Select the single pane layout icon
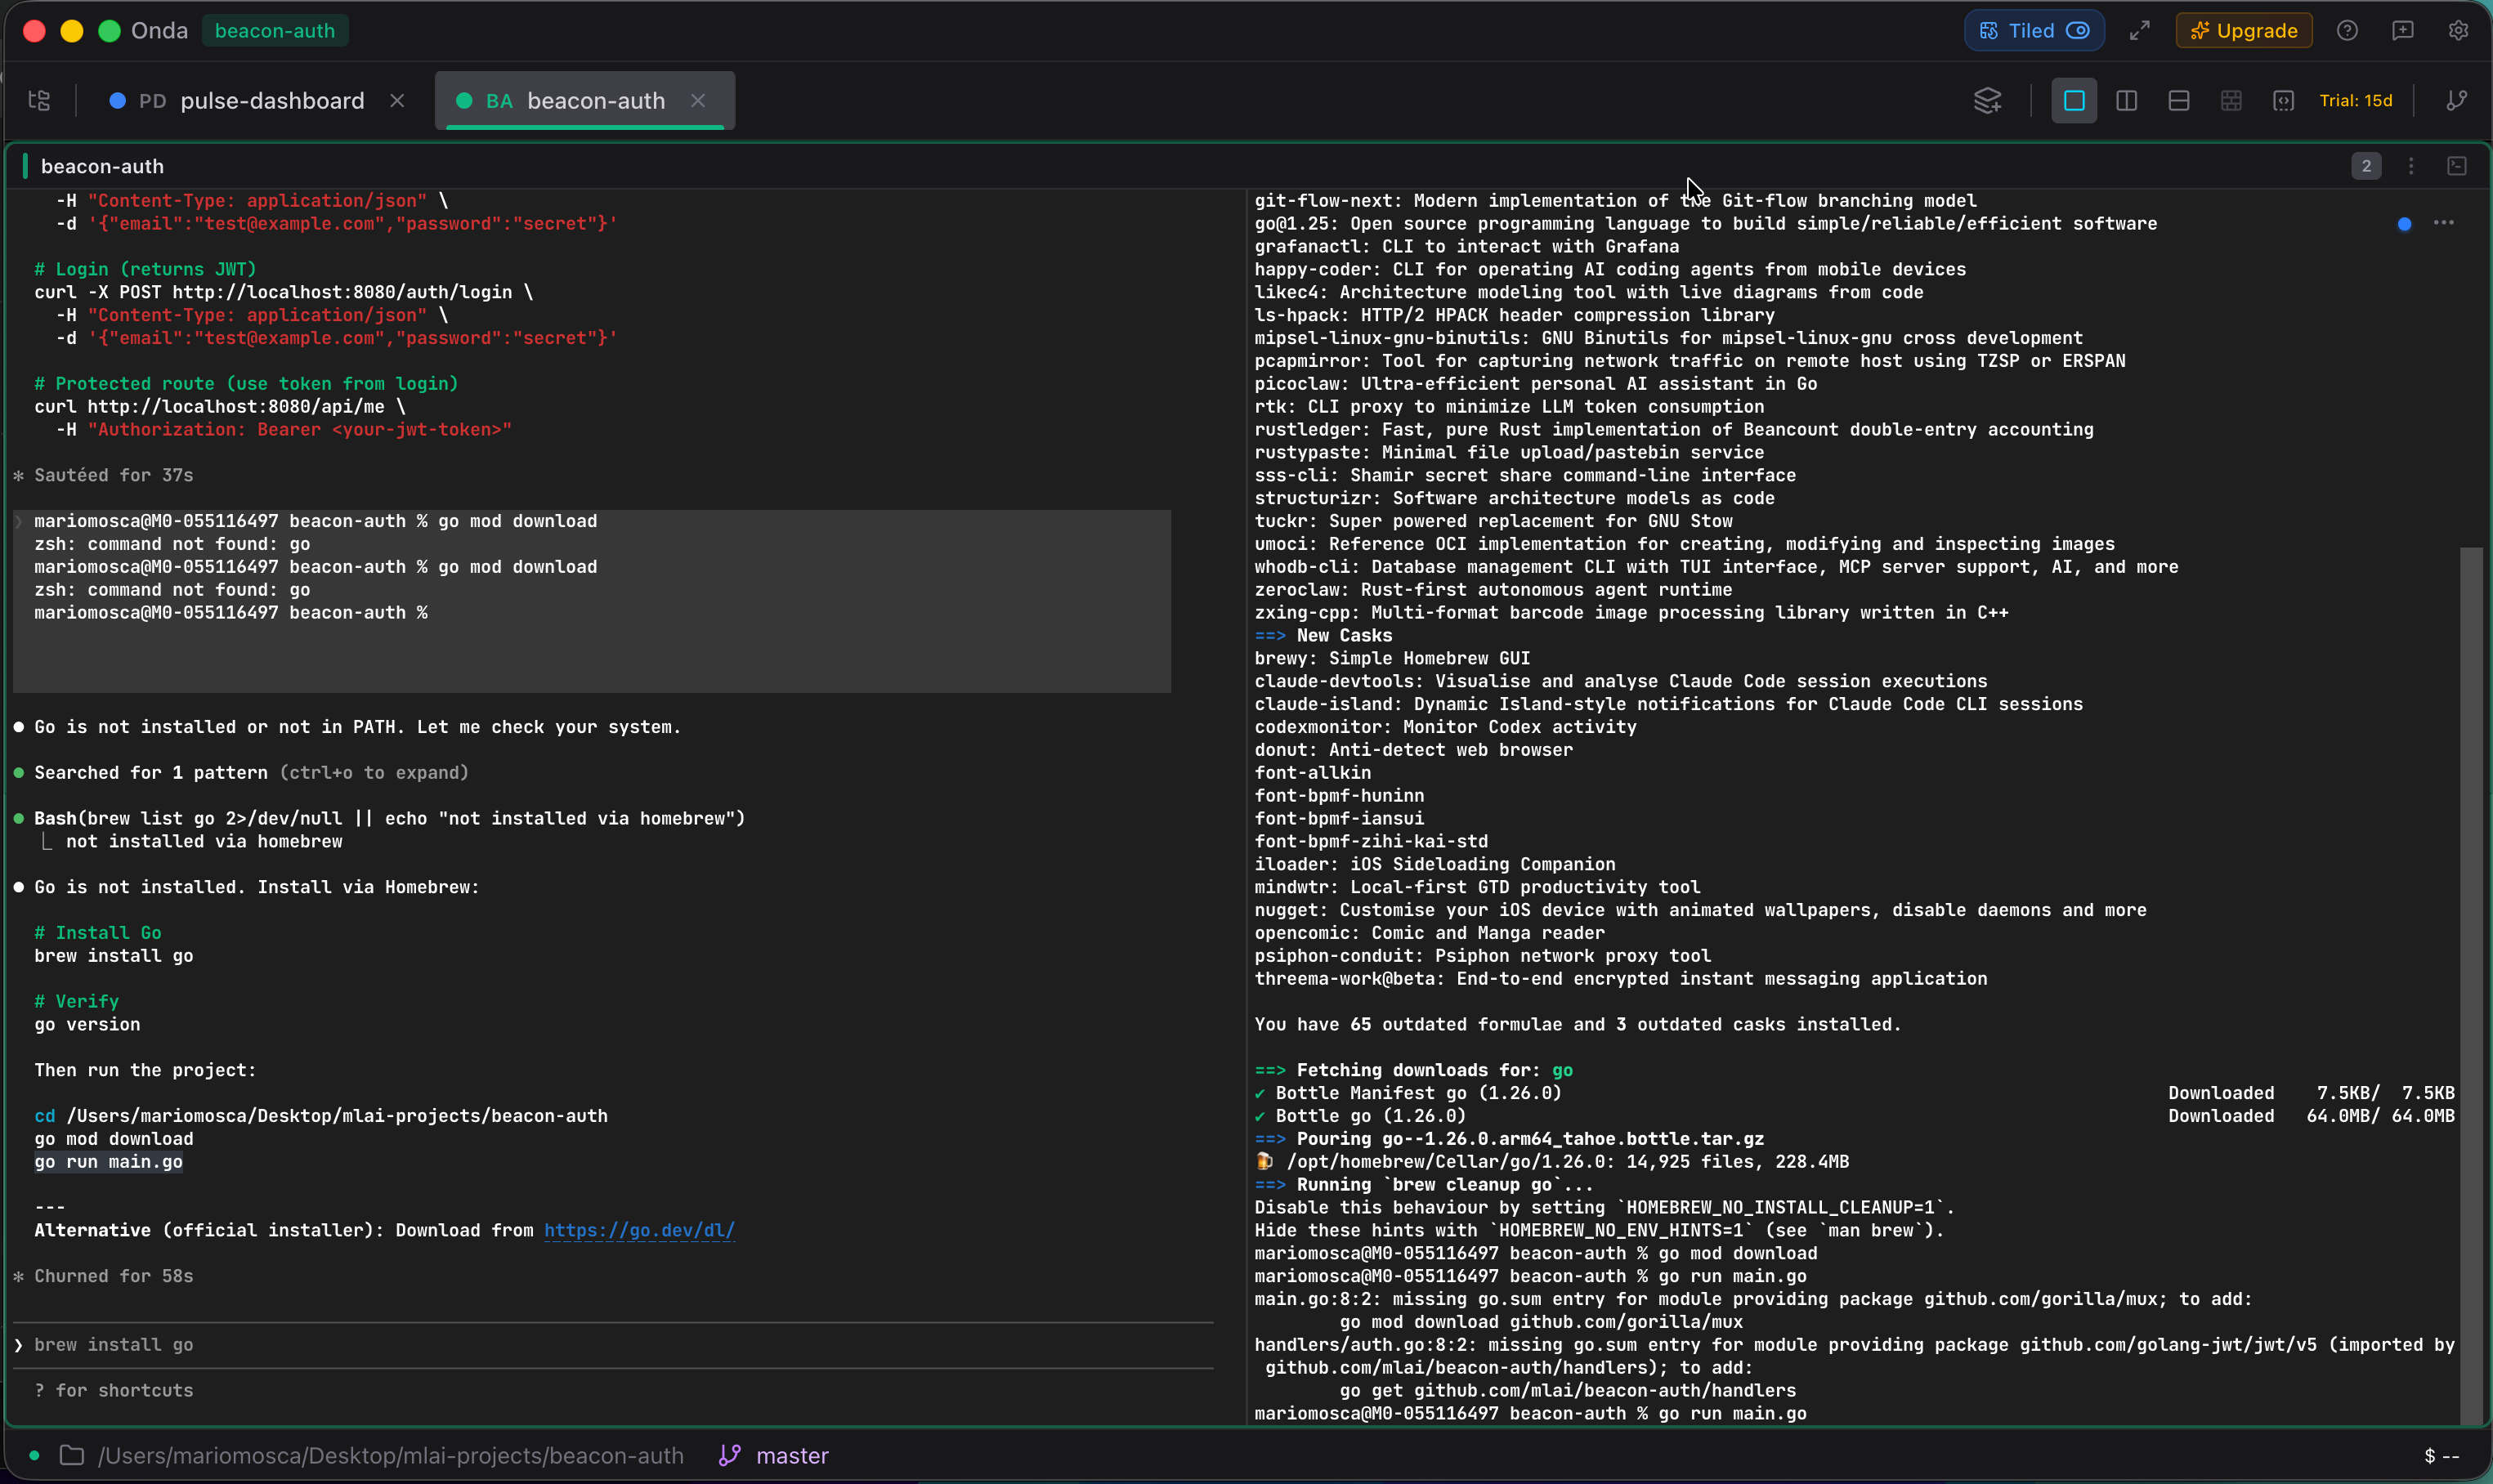2493x1484 pixels. pyautogui.click(x=2073, y=100)
